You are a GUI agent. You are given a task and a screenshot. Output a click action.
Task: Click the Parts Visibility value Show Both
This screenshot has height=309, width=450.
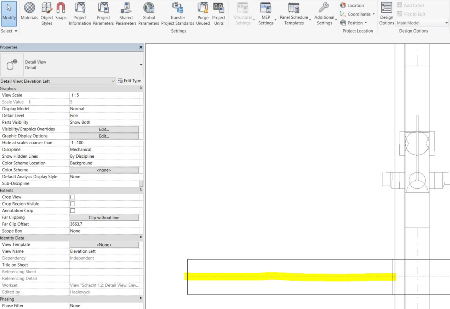(x=104, y=122)
